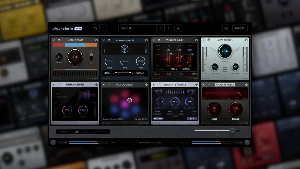Click the swap icon on MULTI-CLIP
The height and width of the screenshot is (169, 300).
click(159, 40)
